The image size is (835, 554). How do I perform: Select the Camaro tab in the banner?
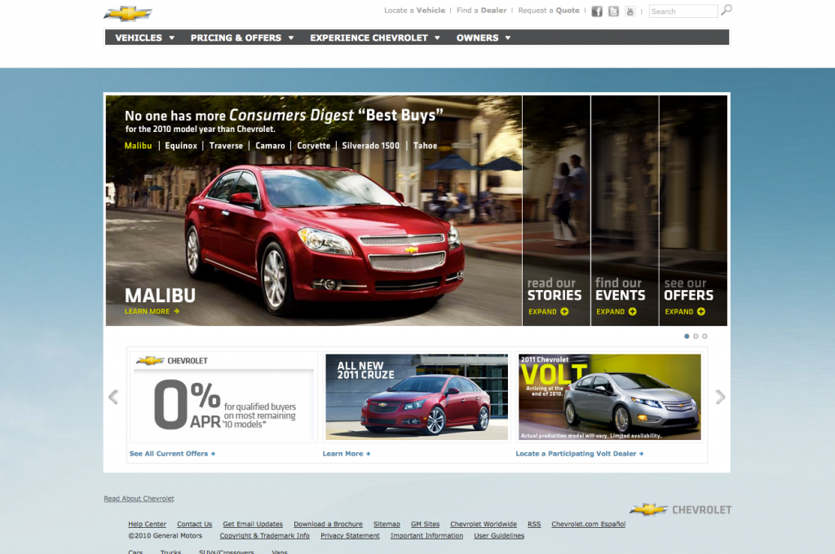coord(270,146)
